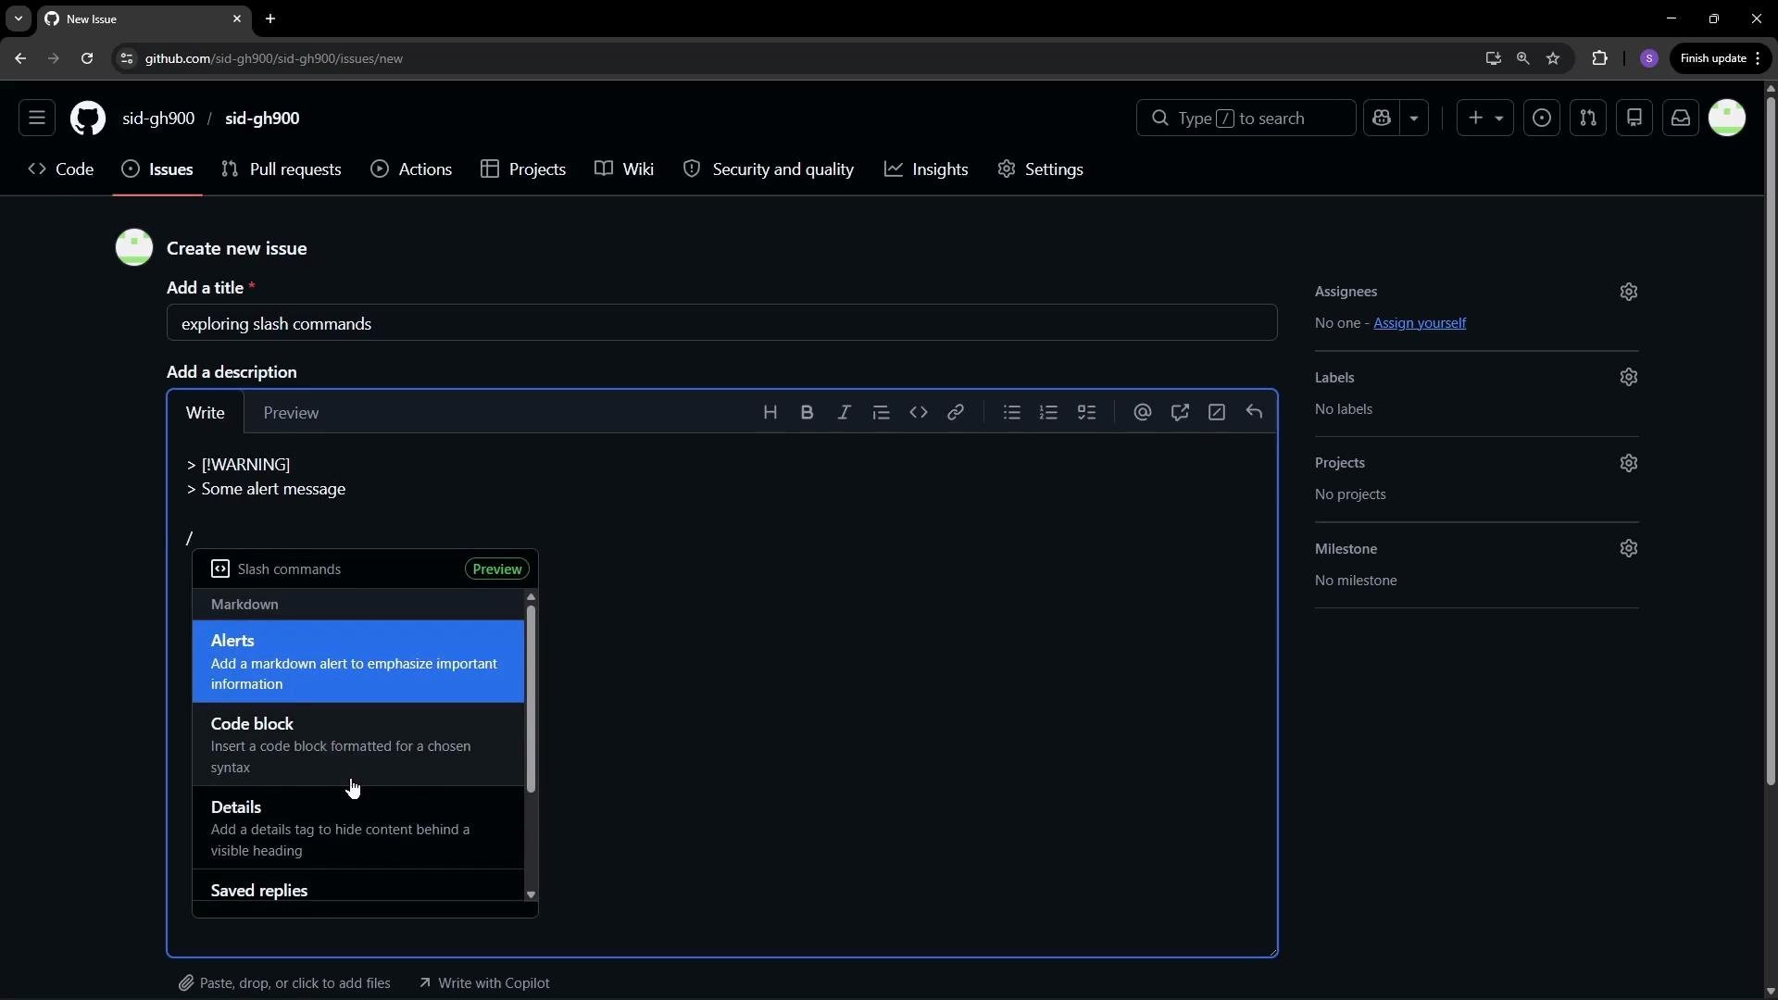Click the sid-gh900 owner link in breadcrumb
Screen dimensions: 1778x1000
[158, 119]
